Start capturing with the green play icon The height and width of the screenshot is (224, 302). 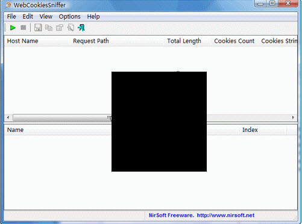point(13,28)
